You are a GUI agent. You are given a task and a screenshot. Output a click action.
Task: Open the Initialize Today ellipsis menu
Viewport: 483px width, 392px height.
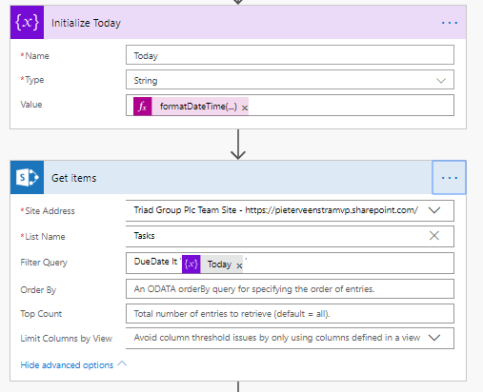click(x=450, y=23)
